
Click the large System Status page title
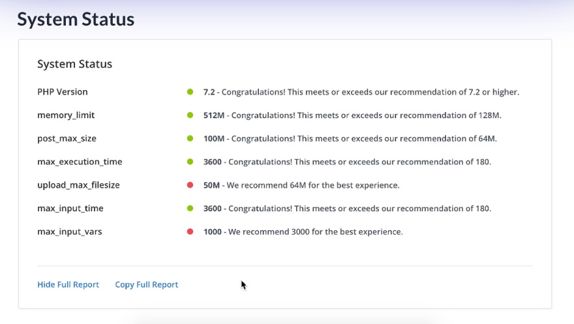pos(76,20)
